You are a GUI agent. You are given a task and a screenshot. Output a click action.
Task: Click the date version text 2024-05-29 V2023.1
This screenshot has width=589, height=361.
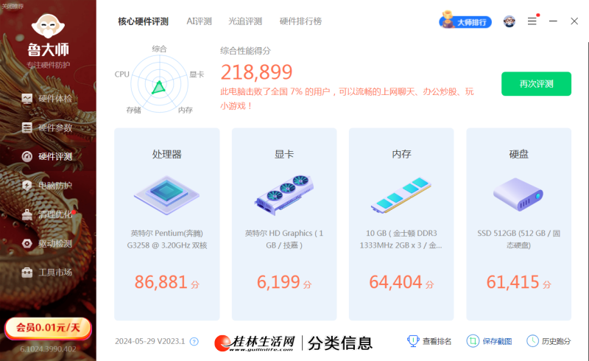coord(150,341)
